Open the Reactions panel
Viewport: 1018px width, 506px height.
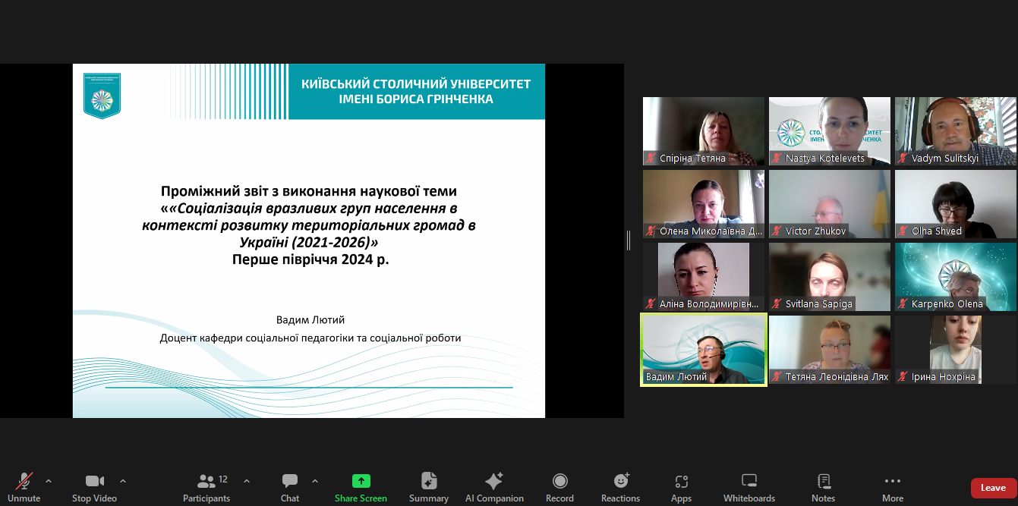[620, 486]
